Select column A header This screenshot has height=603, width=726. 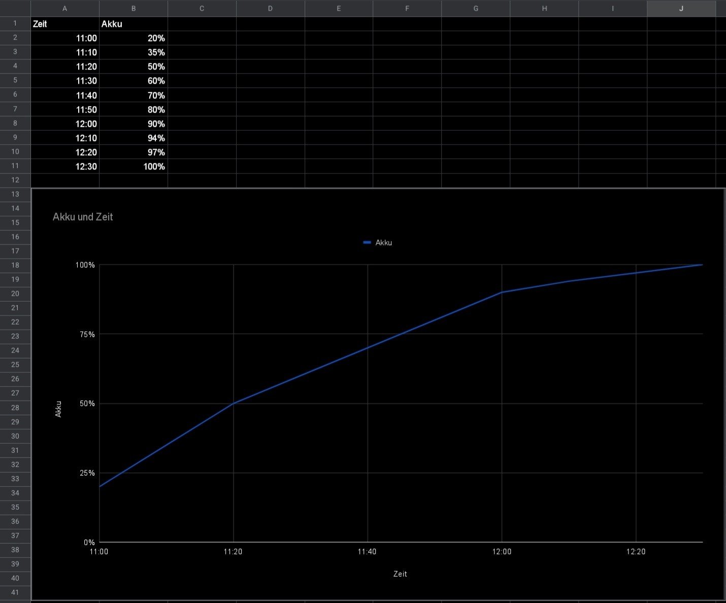point(64,9)
